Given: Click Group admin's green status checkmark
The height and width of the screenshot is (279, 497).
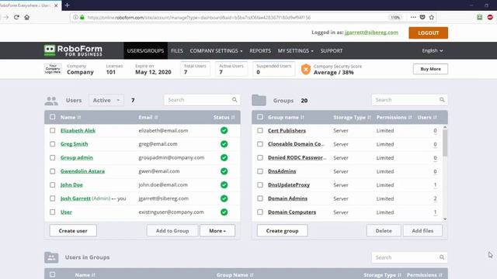Looking at the screenshot, I should (x=224, y=157).
